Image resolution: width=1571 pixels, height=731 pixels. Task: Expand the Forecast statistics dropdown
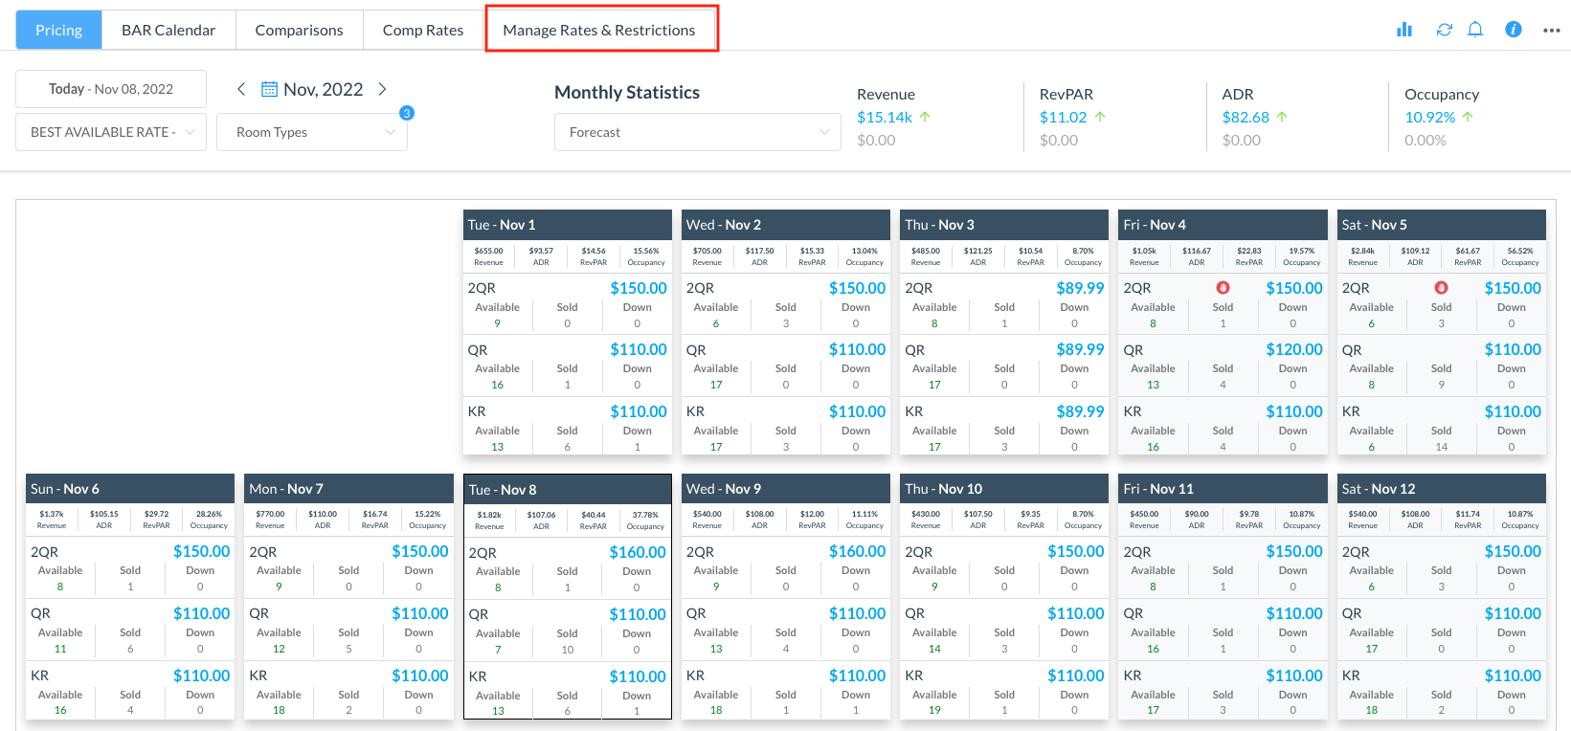[697, 132]
